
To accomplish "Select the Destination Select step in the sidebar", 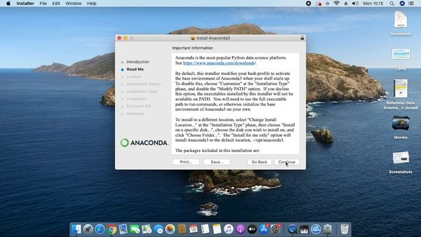I will 143,84.
